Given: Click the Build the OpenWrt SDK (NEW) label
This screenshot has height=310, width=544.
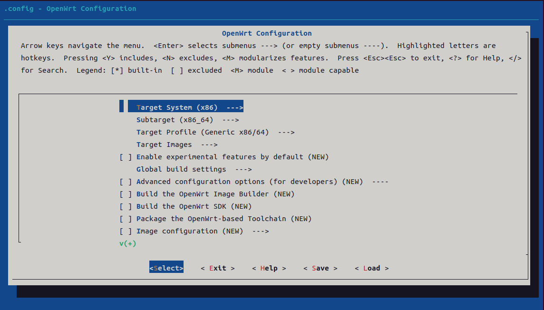Looking at the screenshot, I should point(194,207).
